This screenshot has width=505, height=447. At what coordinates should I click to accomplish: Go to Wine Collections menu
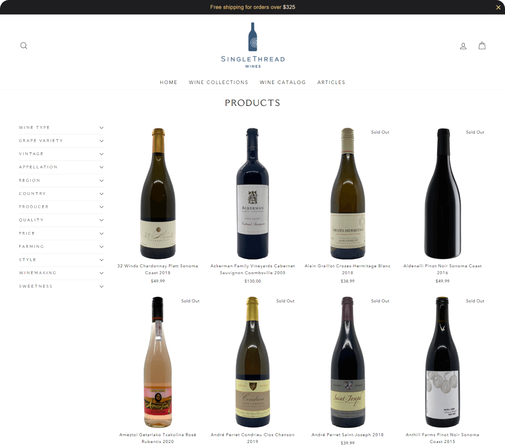click(219, 82)
